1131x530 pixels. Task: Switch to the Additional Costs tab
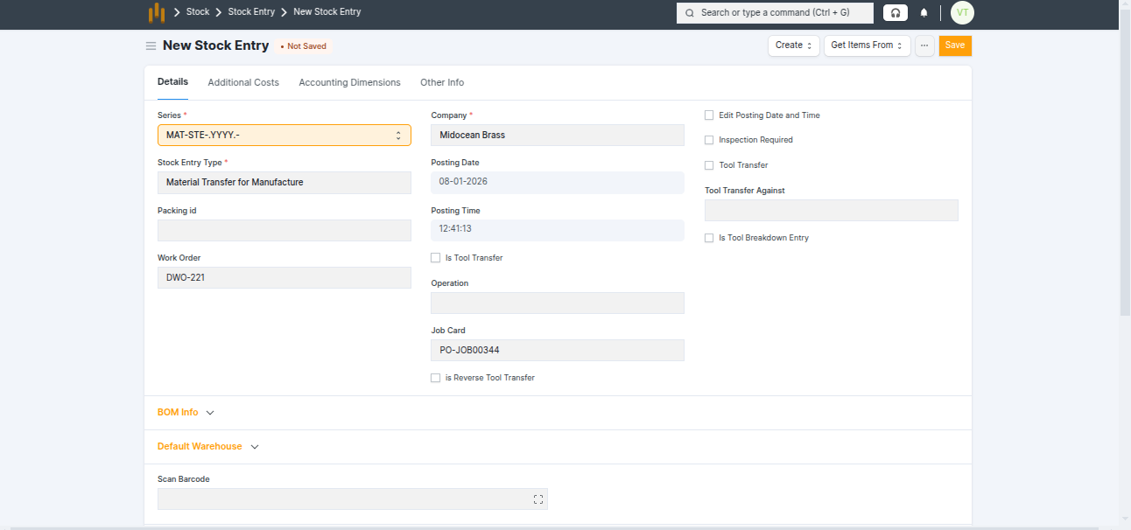[x=243, y=83]
